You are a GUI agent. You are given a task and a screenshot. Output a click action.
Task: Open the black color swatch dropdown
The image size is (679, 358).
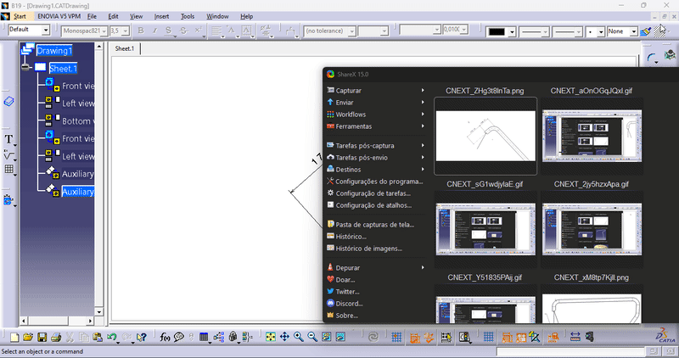point(512,32)
